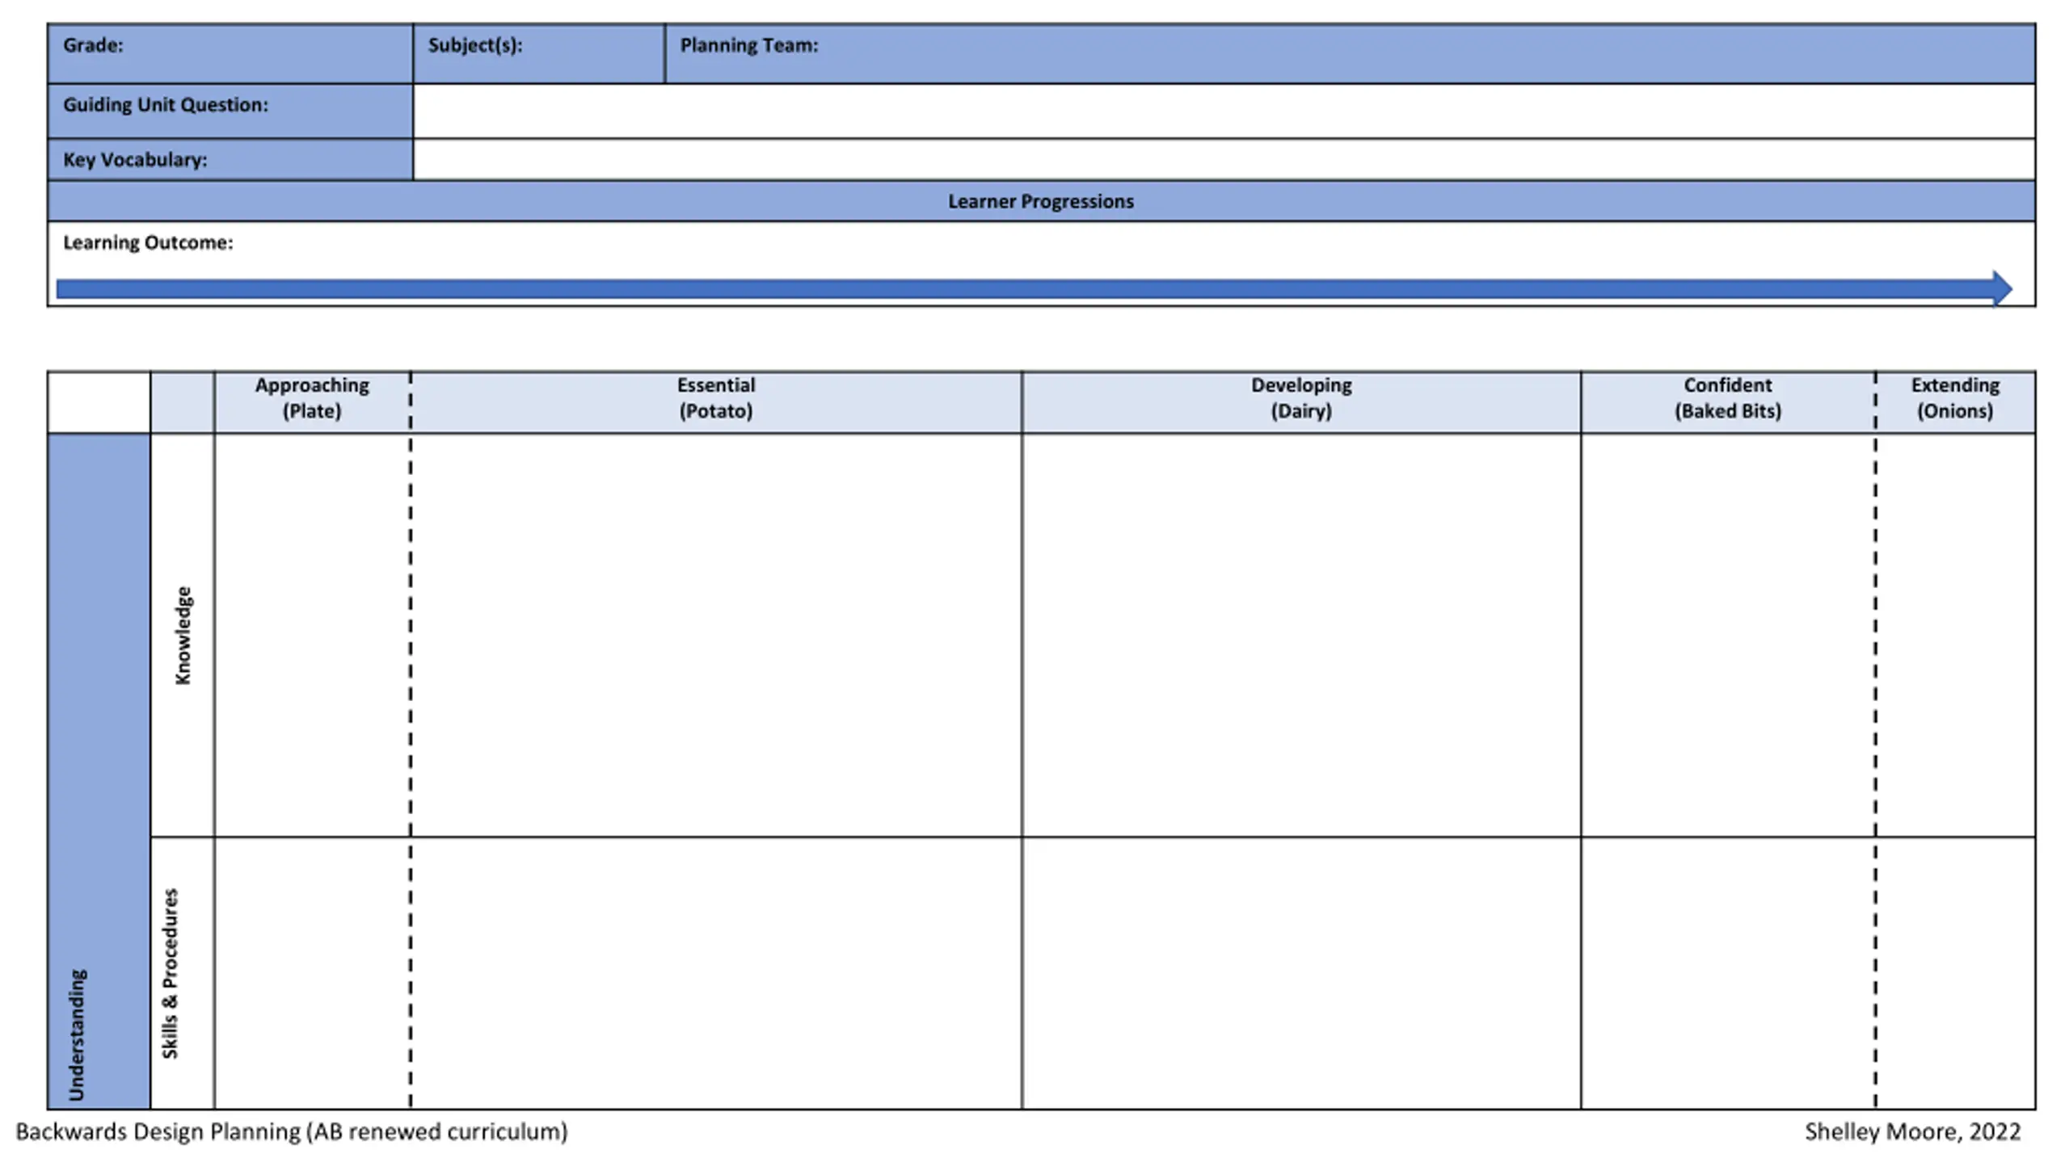2069x1163 pixels.
Task: Click the Knowledge cell under Confident
Action: [1728, 635]
